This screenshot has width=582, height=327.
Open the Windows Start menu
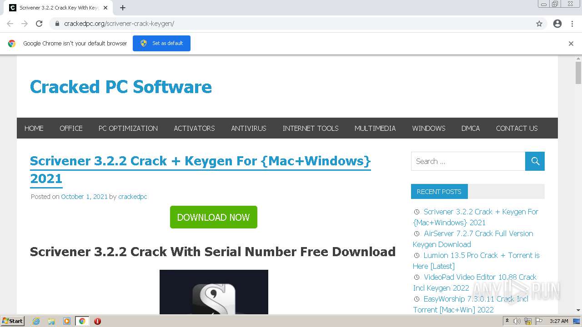coord(13,321)
